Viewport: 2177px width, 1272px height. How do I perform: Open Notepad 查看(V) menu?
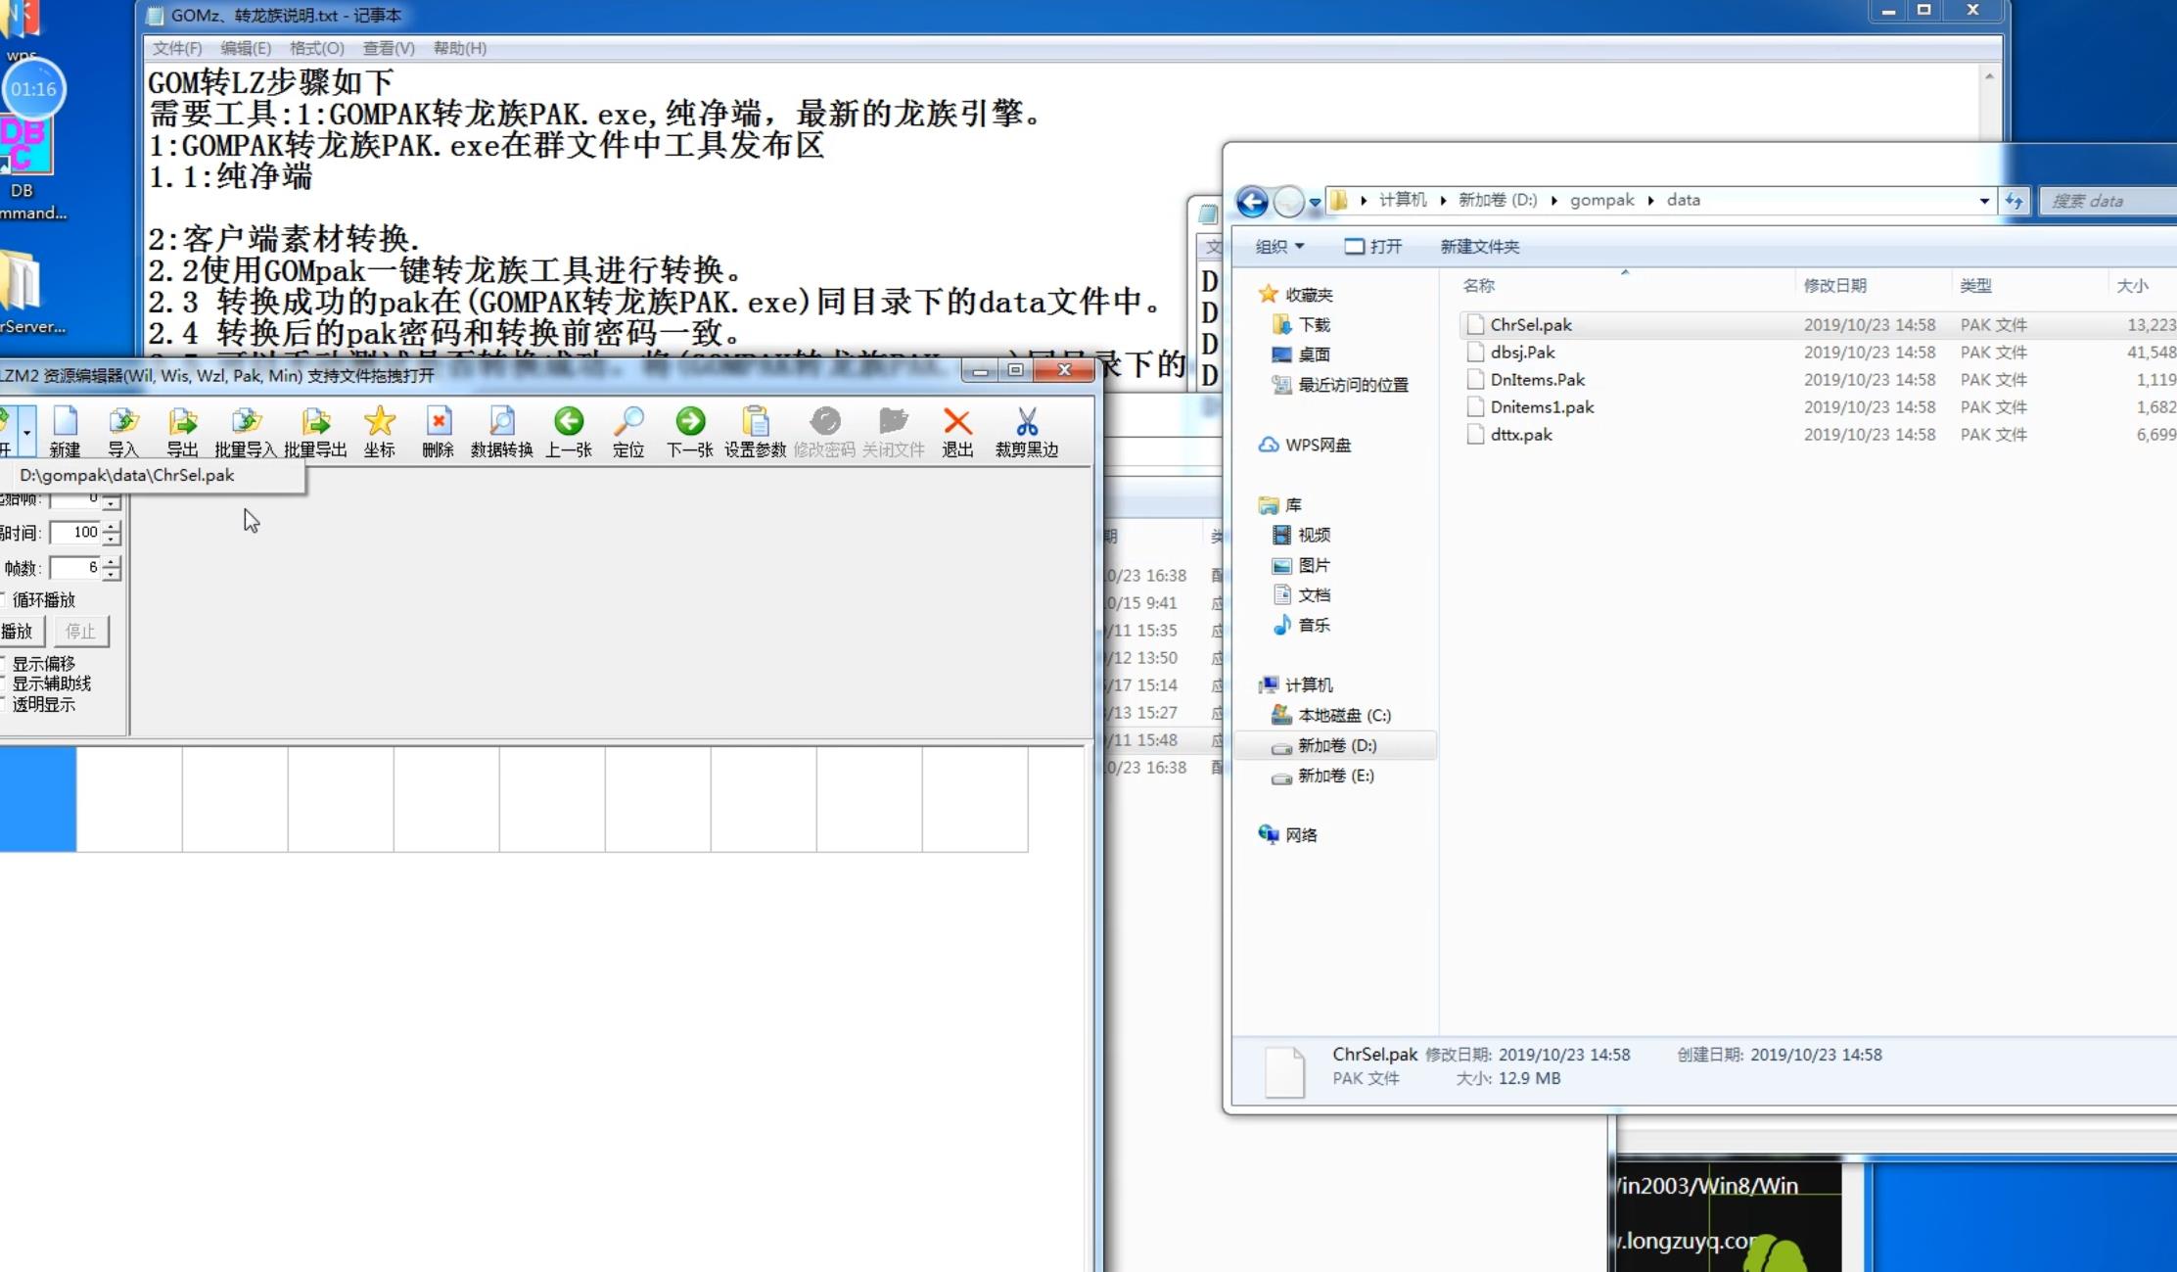click(x=389, y=48)
